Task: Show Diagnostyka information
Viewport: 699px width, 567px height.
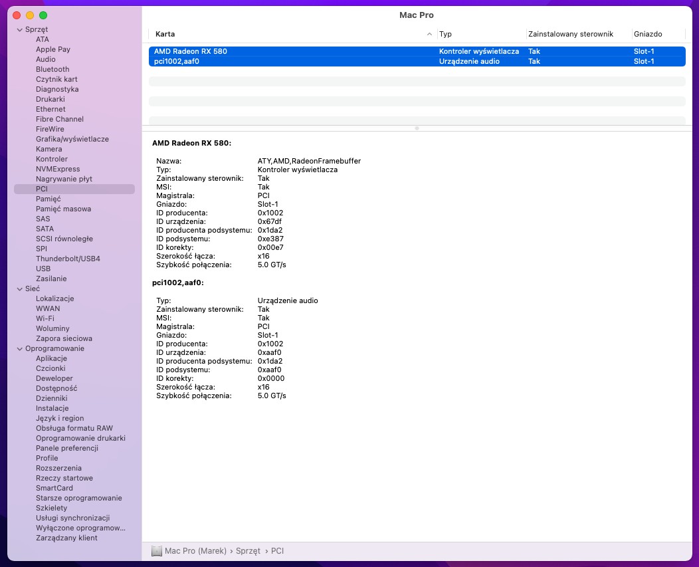Action: (57, 89)
